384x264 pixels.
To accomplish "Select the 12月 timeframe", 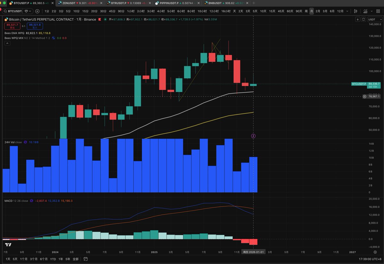I will 340,11.
